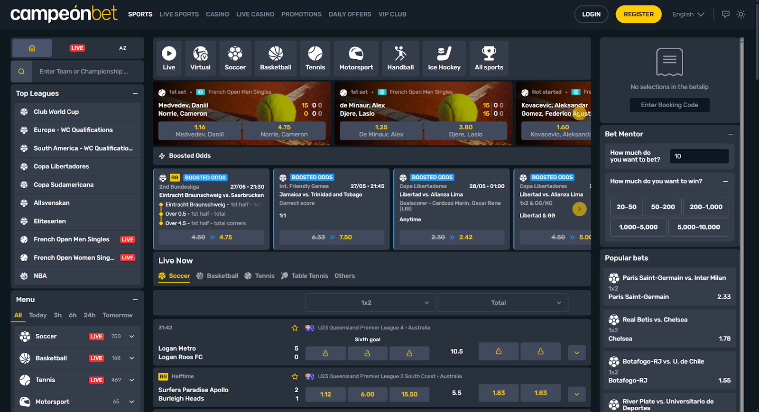
Task: Select the Tomorrow time filter tab
Action: 118,315
